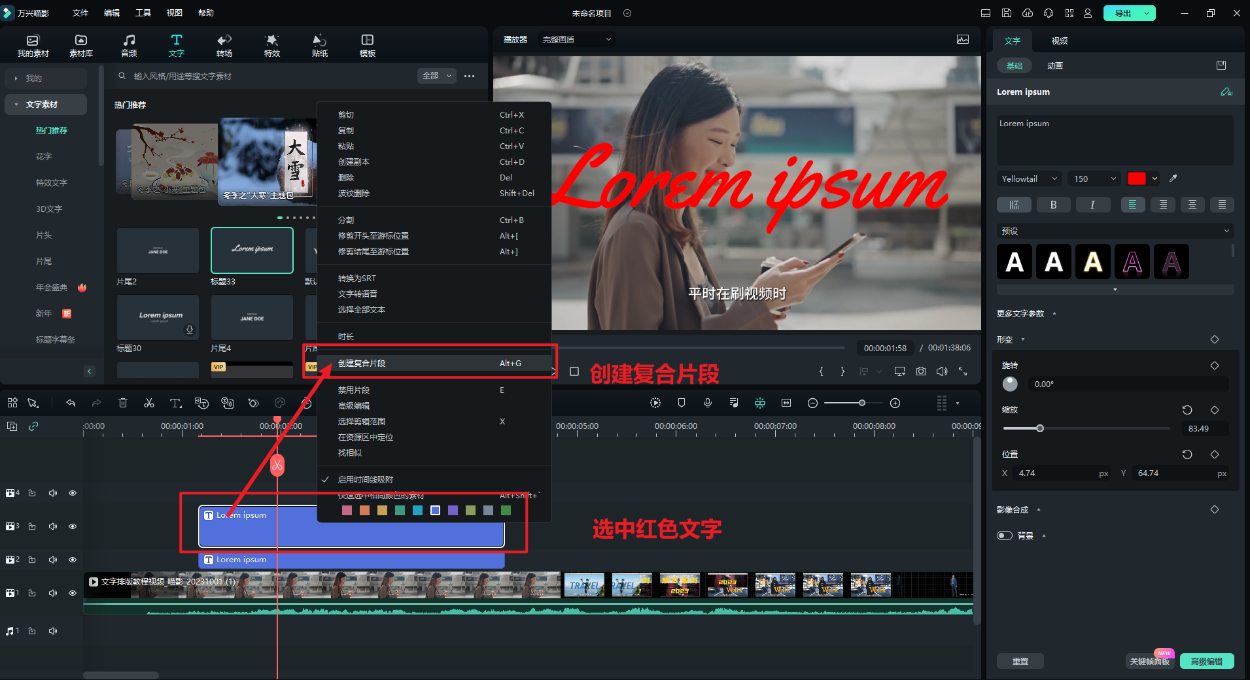Open the 预设 presets dropdown
Screen dimensions: 1250x680
pos(1115,231)
